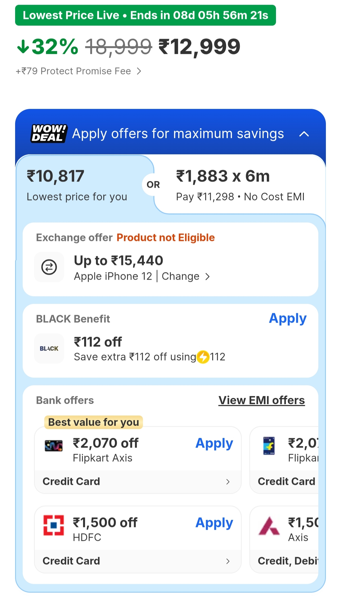Click the HDFC bank logo

pyautogui.click(x=54, y=525)
